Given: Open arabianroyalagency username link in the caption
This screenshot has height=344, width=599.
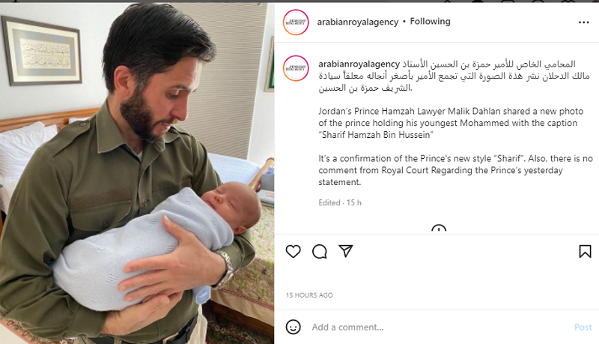Looking at the screenshot, I should (359, 64).
